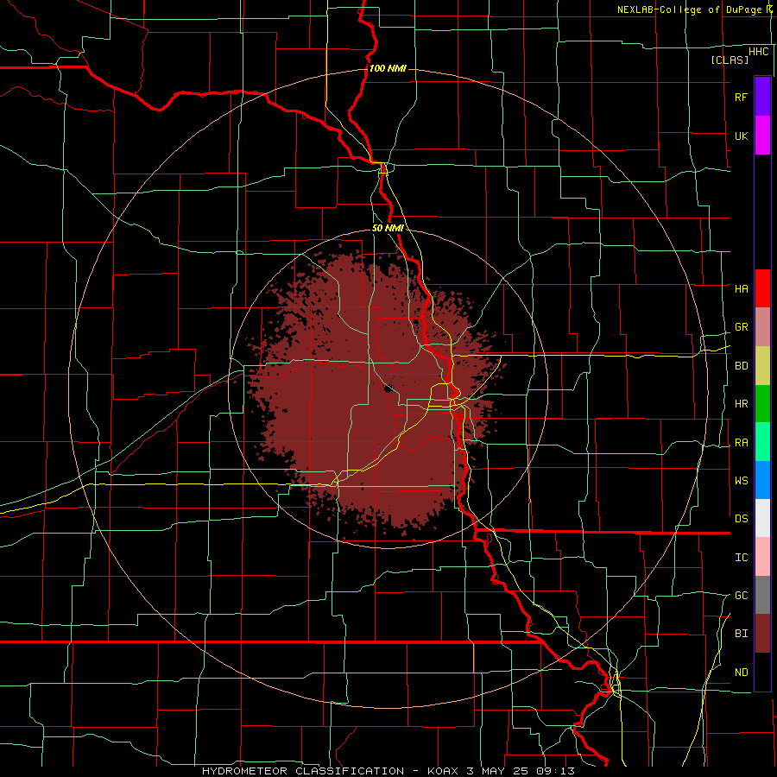Click the ND legend label
777x777 pixels.
click(x=741, y=672)
